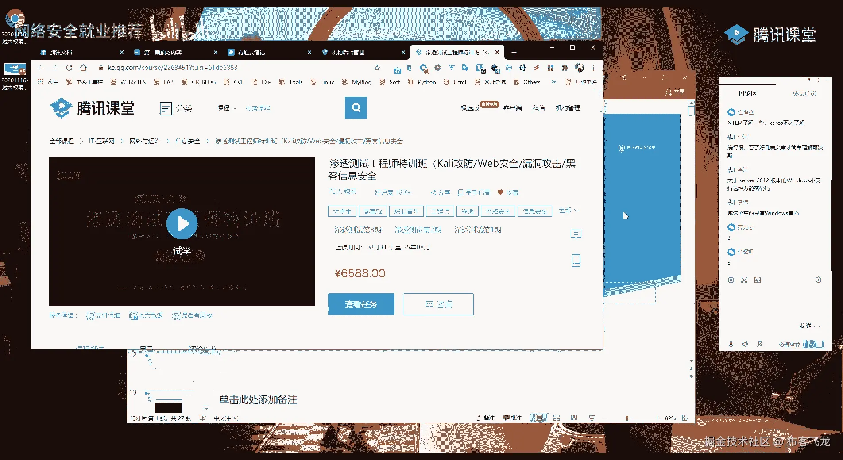Expand the 课程 dropdown in site header
This screenshot has height=460, width=843.
coord(227,108)
